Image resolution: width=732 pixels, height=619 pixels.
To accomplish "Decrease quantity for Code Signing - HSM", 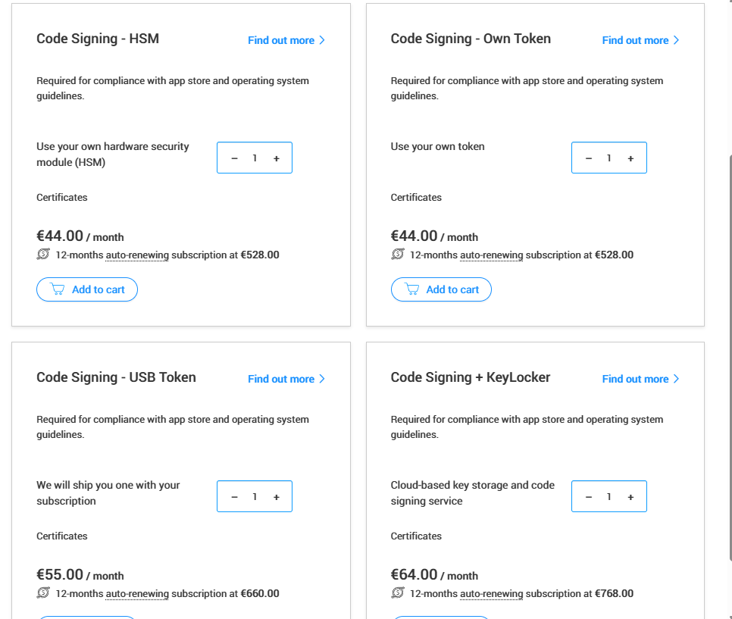I will pos(234,158).
